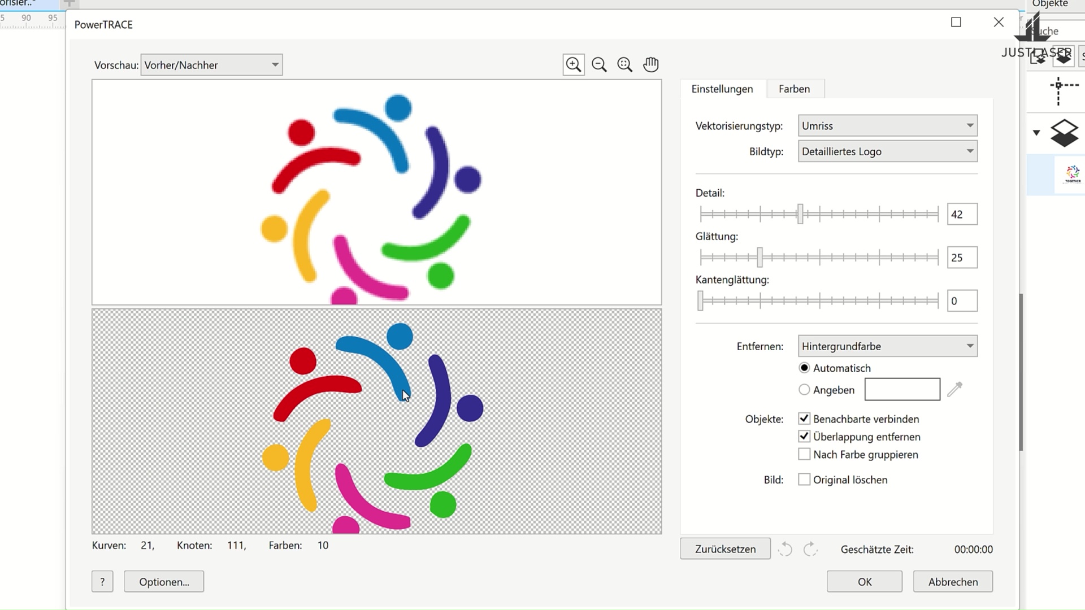Click the zoom out magnifier icon
This screenshot has height=610, width=1085.
(599, 64)
